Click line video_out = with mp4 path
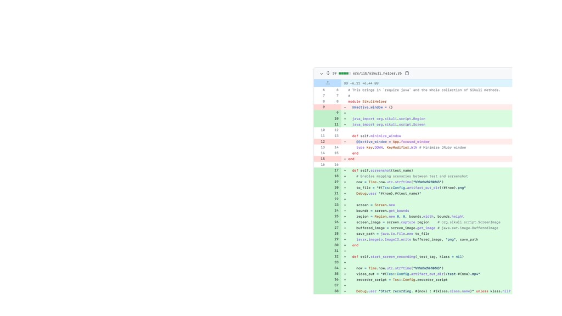Image resolution: width=562 pixels, height=316 pixels. pyautogui.click(x=418, y=274)
